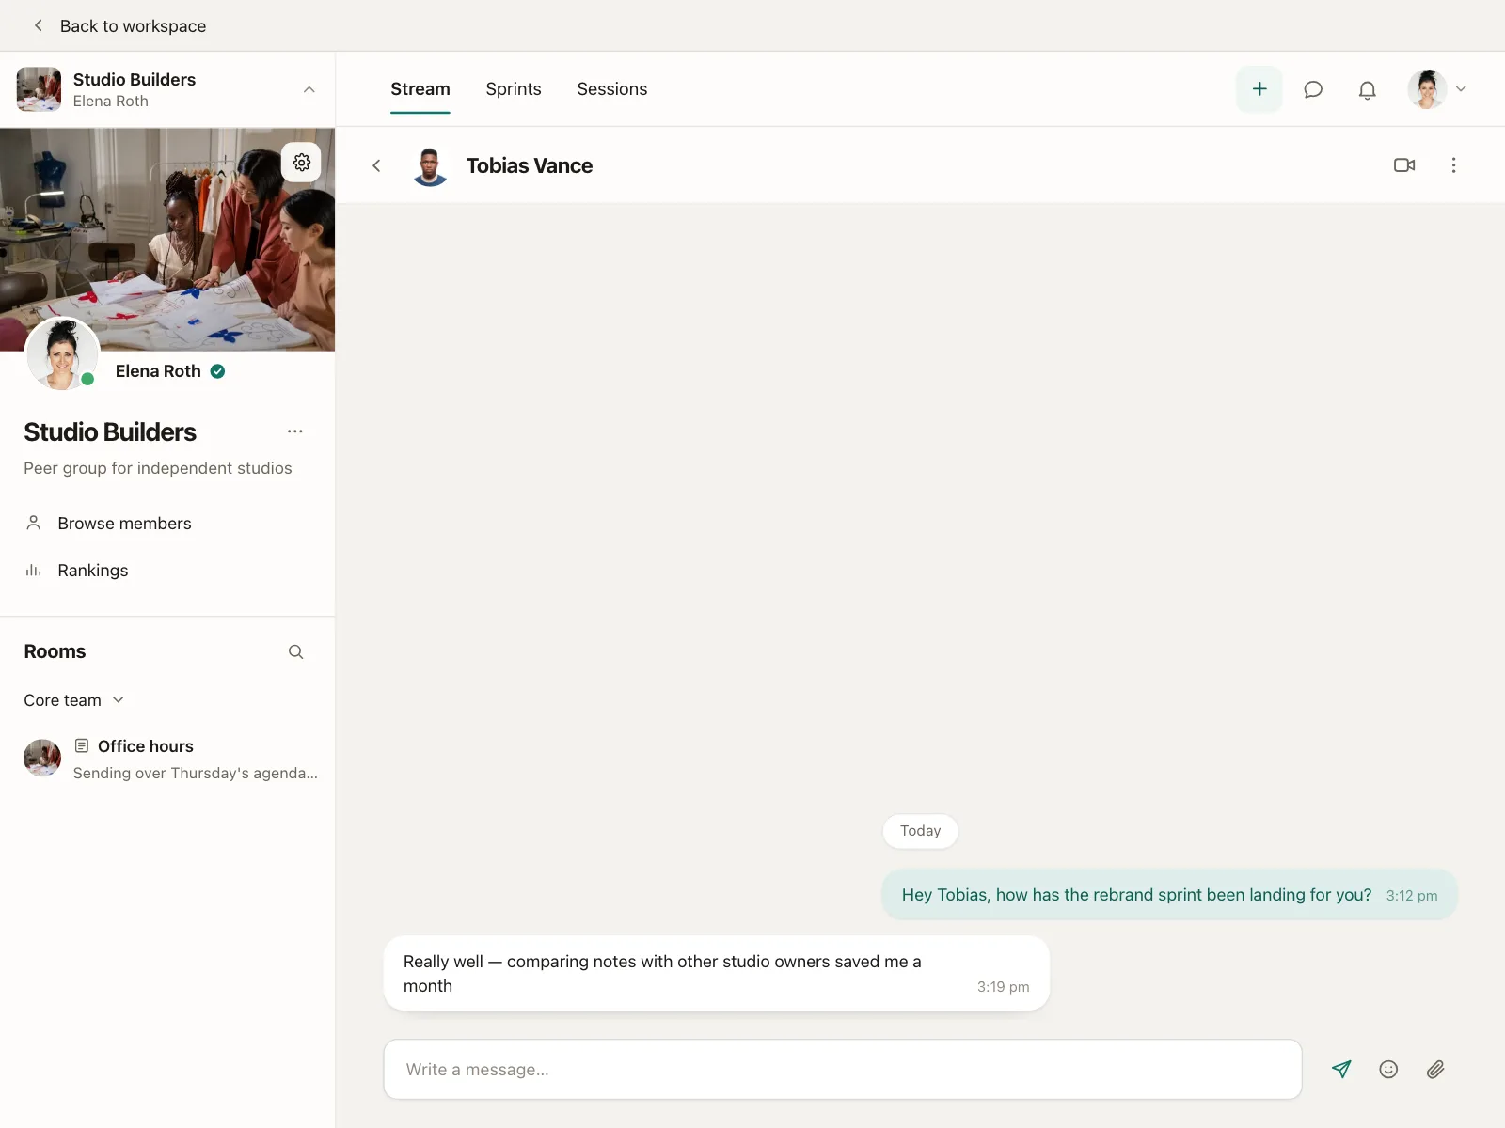
Task: Click the group cover photo
Action: pyautogui.click(x=167, y=240)
